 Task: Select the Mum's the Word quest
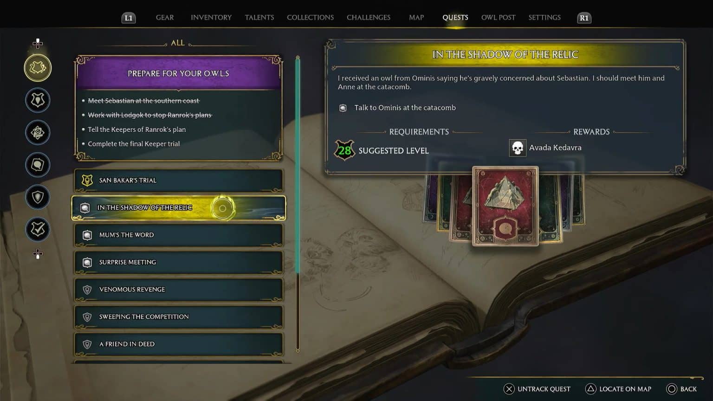click(179, 235)
